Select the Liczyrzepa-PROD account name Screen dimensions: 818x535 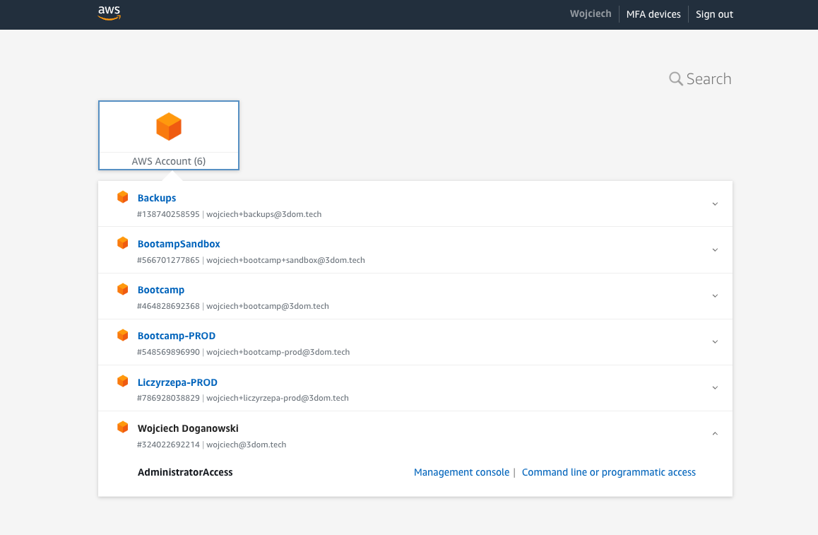coord(177,382)
